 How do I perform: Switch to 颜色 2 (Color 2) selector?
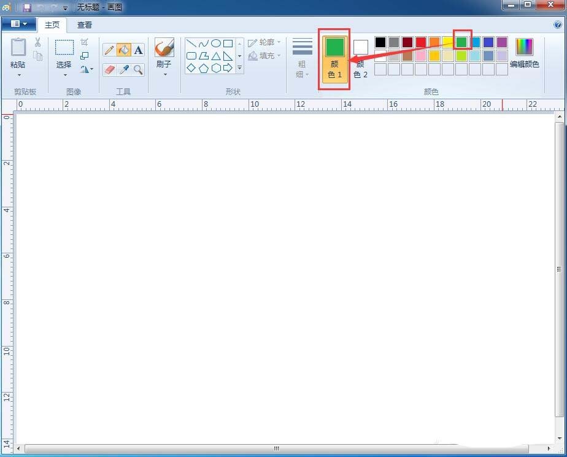click(x=361, y=59)
